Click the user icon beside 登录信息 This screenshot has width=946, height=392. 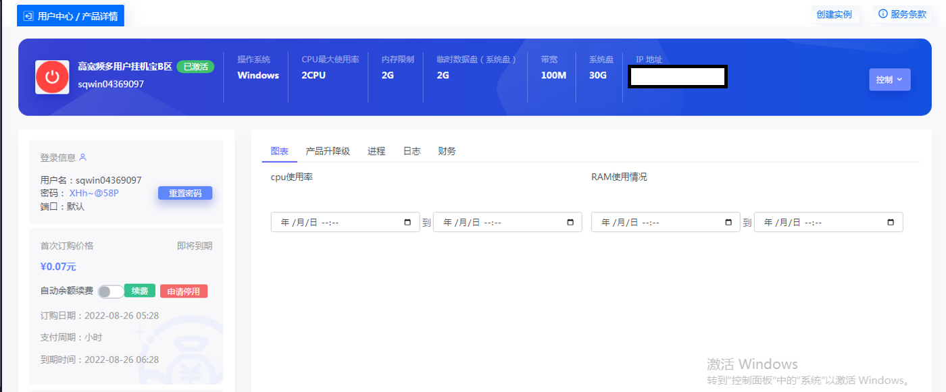tap(83, 157)
